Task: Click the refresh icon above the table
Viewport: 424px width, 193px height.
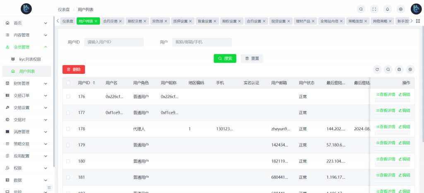Action: [x=377, y=69]
